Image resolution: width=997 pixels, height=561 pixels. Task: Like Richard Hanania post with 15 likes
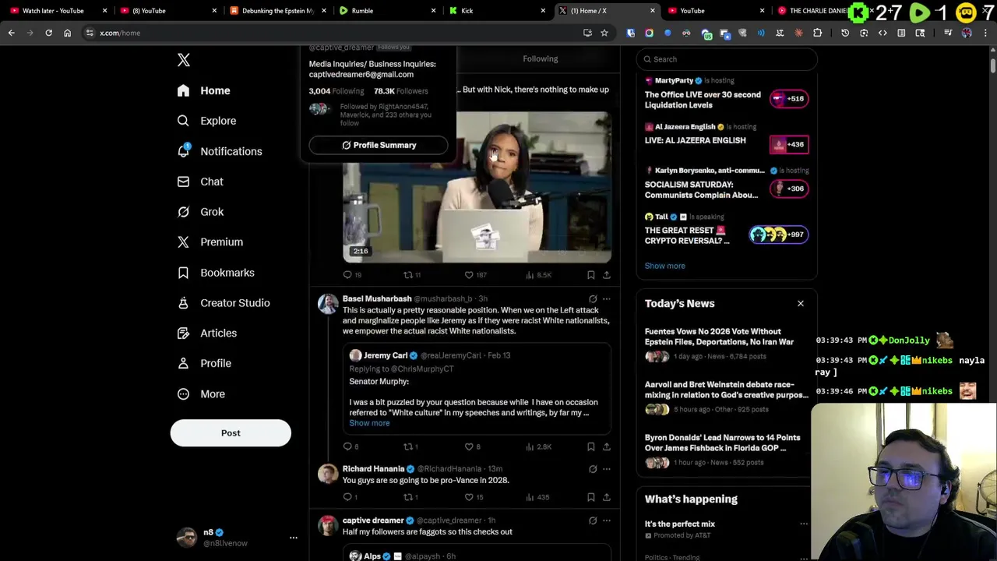(x=474, y=497)
